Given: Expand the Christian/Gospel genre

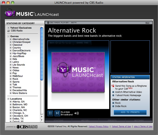Looking at the screenshot, I should coord(11,42).
